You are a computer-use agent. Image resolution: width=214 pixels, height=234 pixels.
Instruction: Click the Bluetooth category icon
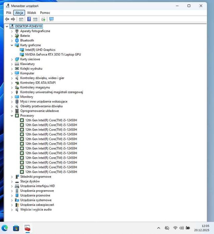(17, 41)
